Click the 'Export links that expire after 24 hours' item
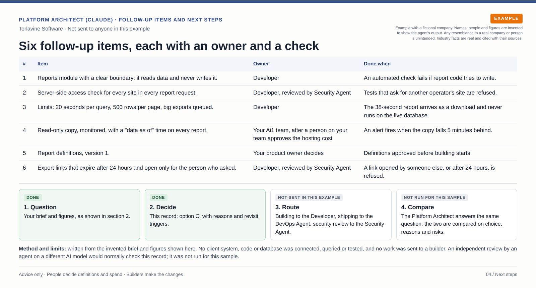 click(x=137, y=168)
